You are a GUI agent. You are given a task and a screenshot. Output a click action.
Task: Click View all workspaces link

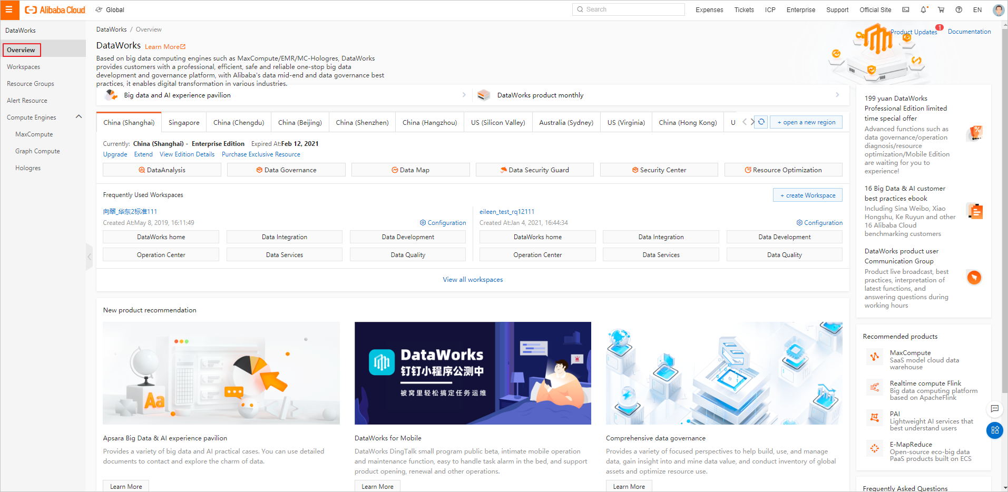click(473, 280)
